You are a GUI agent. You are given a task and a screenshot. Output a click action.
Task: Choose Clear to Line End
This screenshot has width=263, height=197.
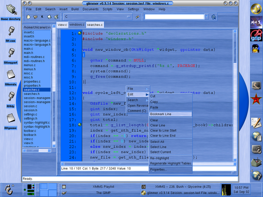click(170, 136)
